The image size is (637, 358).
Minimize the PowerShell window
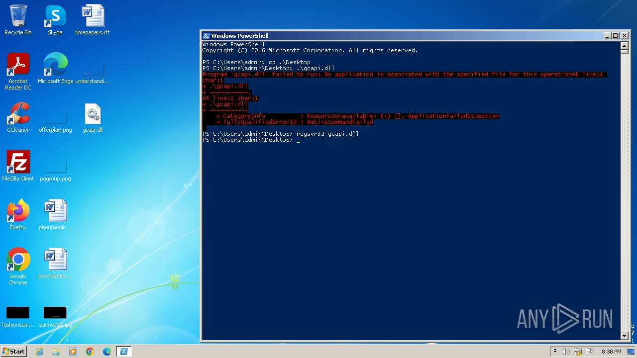(607, 36)
